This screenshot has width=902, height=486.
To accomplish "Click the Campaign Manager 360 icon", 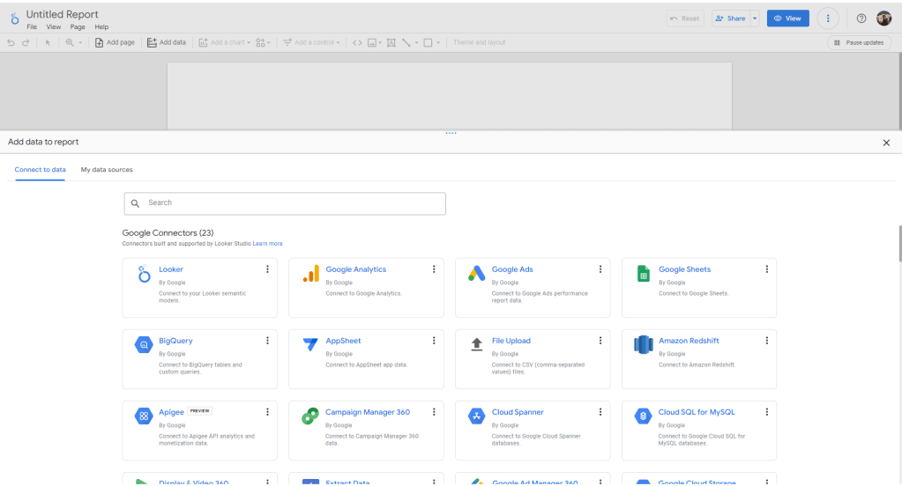I will [x=310, y=417].
